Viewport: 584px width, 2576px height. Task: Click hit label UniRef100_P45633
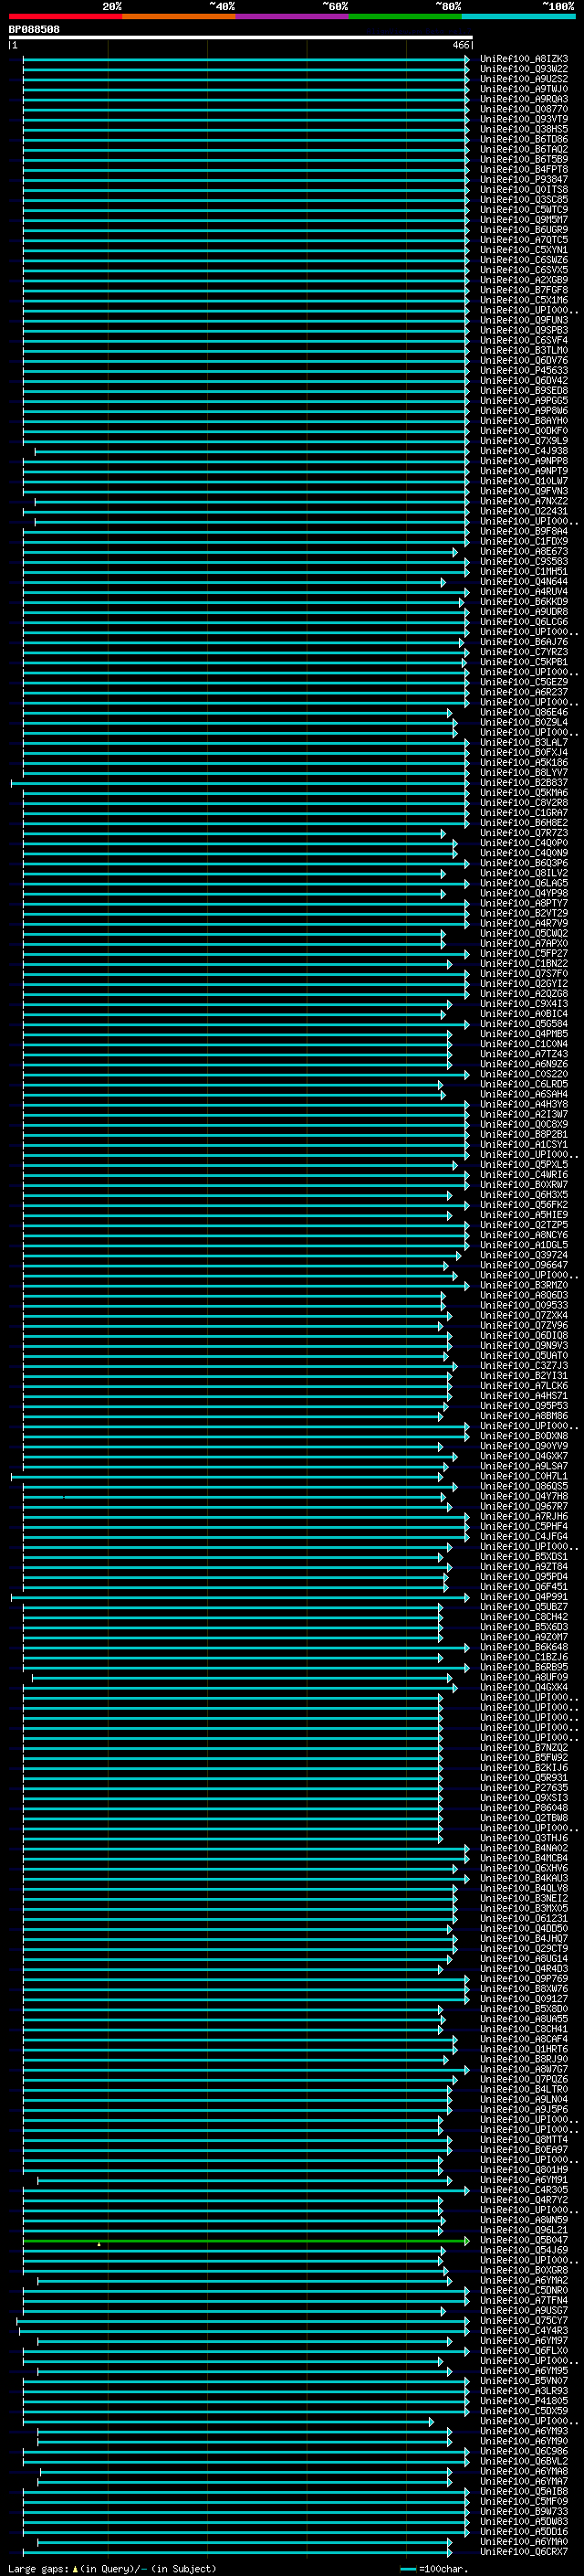click(x=524, y=371)
